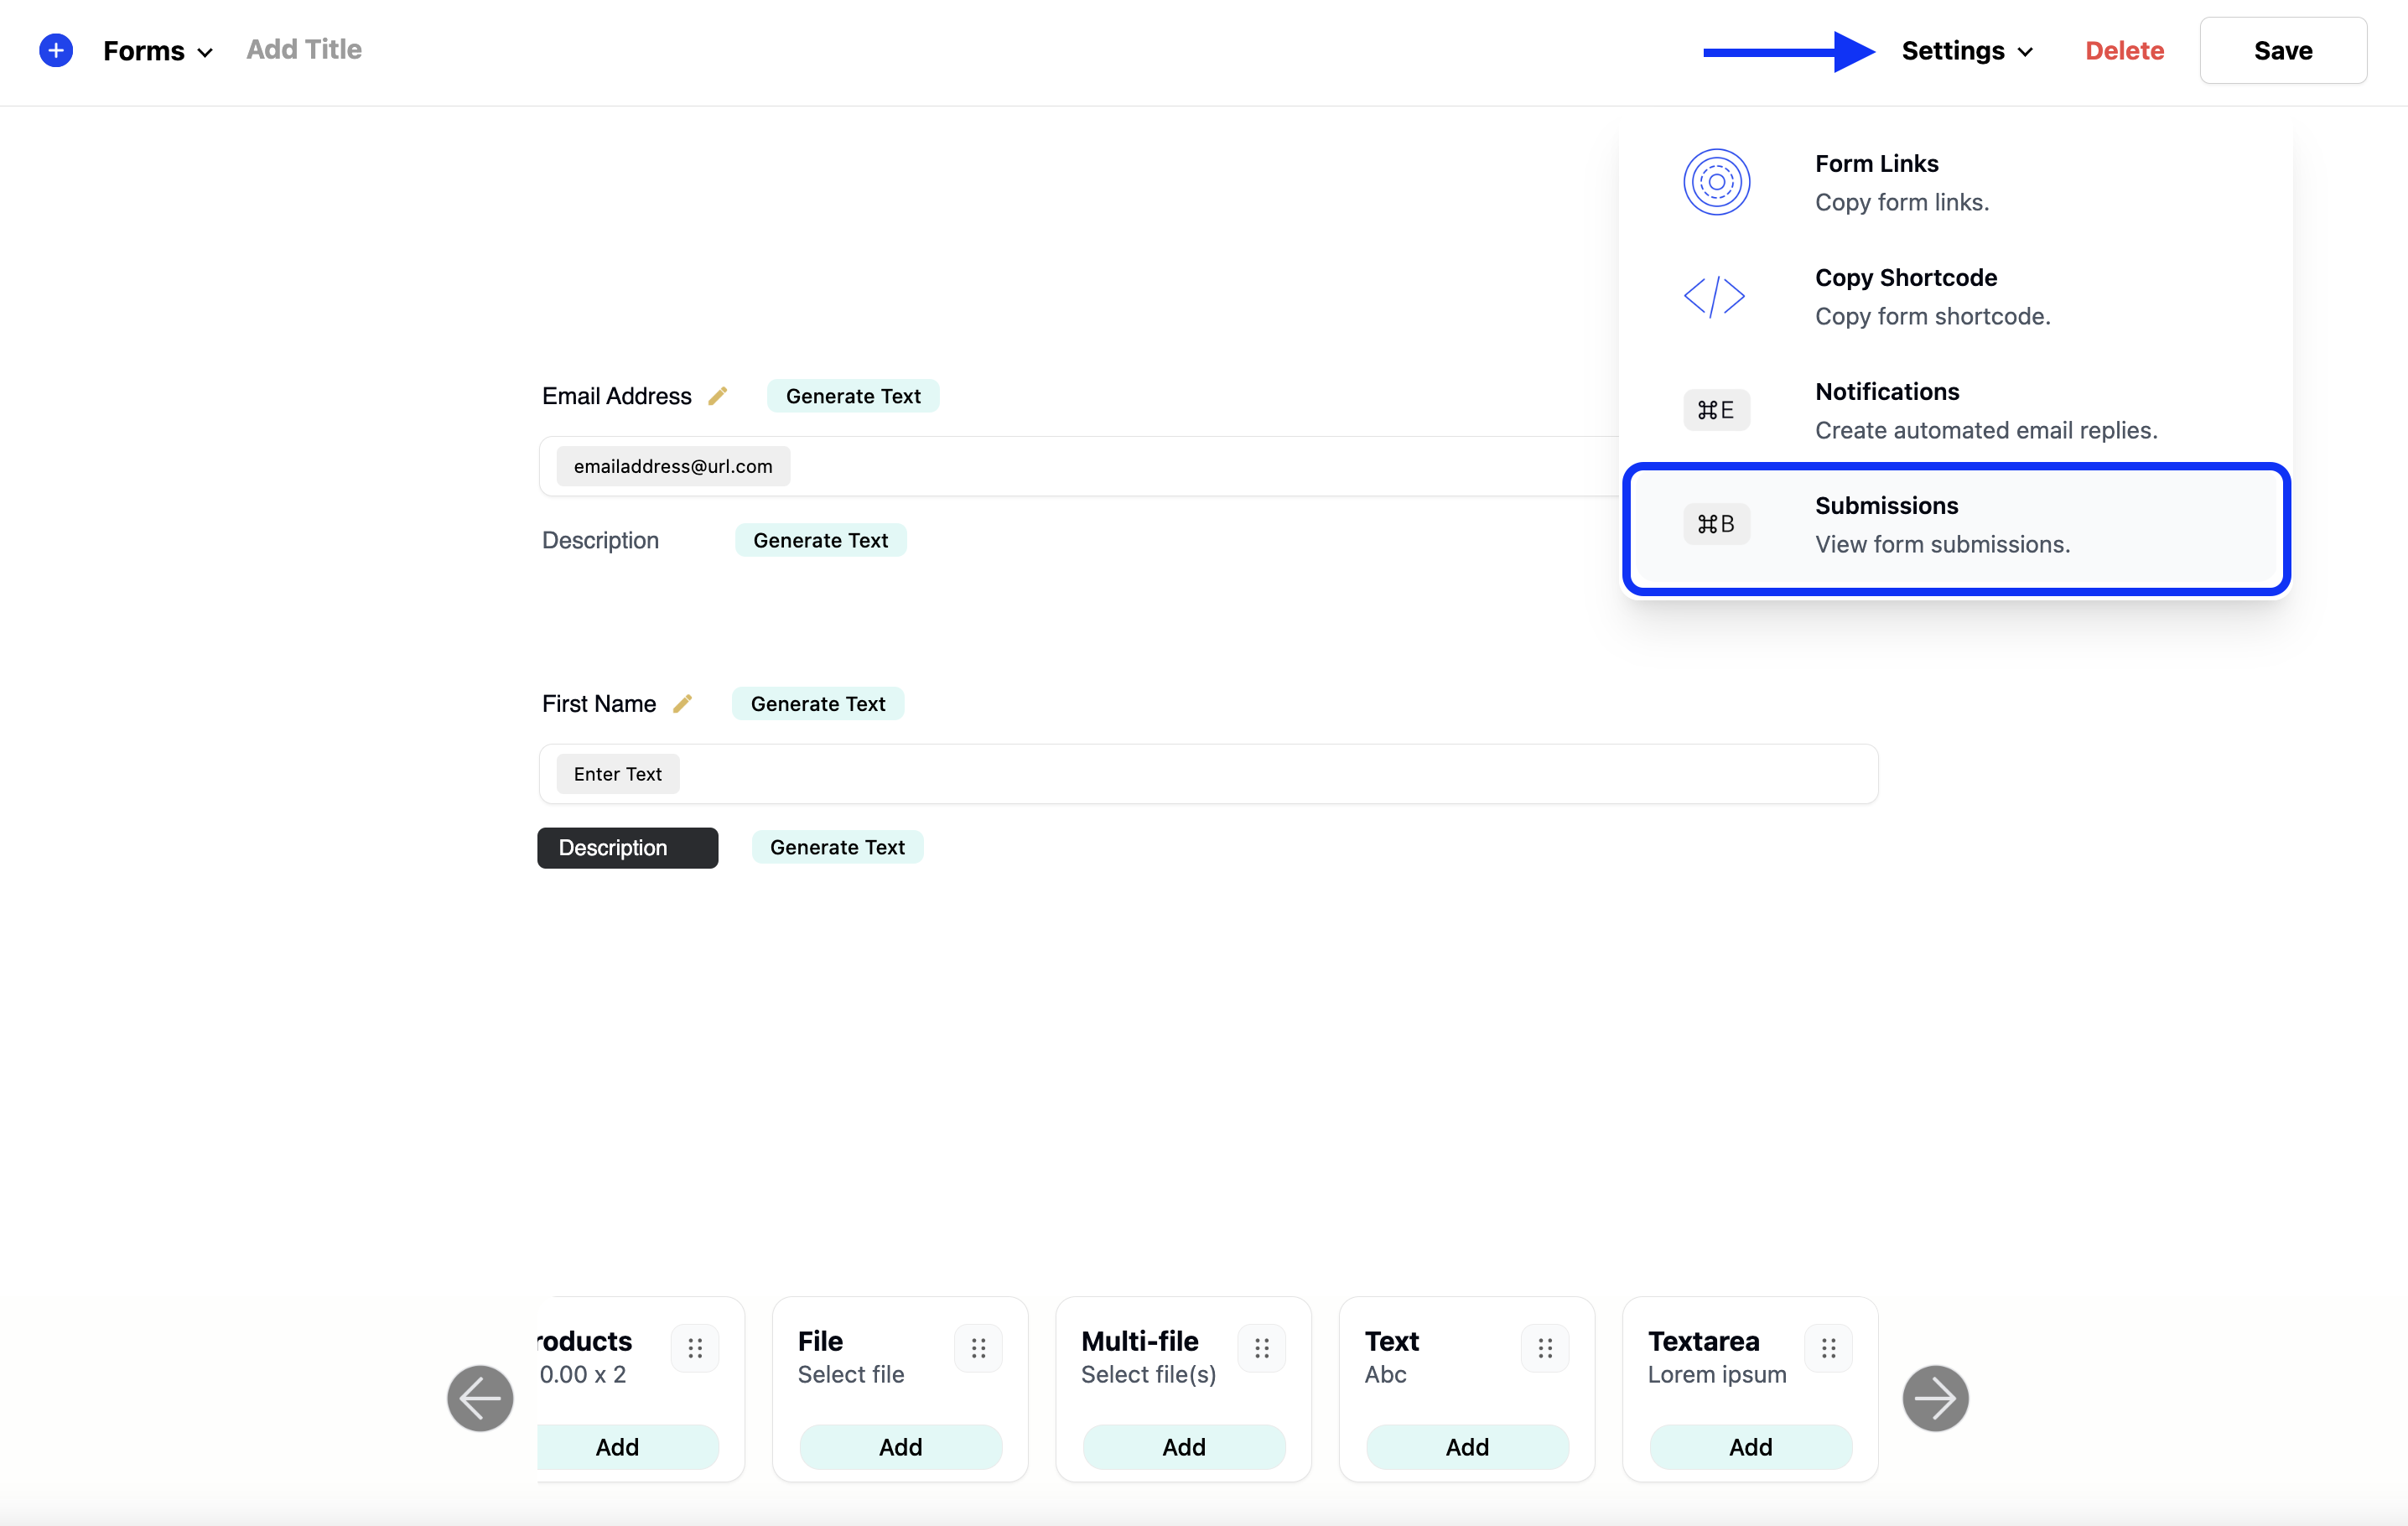This screenshot has width=2408, height=1526.
Task: Click Description text under Email Address
Action: [600, 540]
